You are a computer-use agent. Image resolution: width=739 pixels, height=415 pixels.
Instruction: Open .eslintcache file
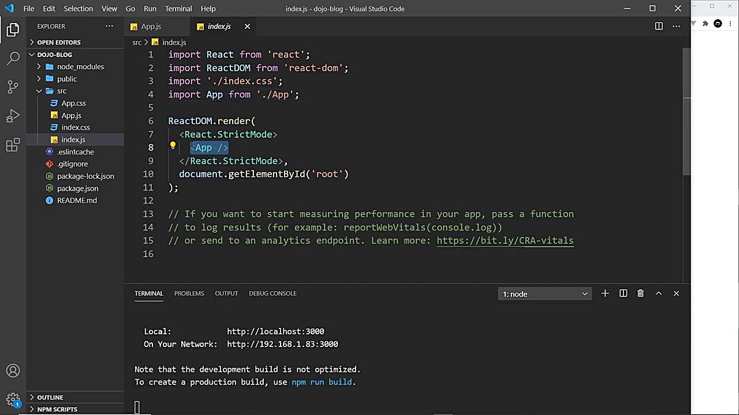pyautogui.click(x=75, y=152)
